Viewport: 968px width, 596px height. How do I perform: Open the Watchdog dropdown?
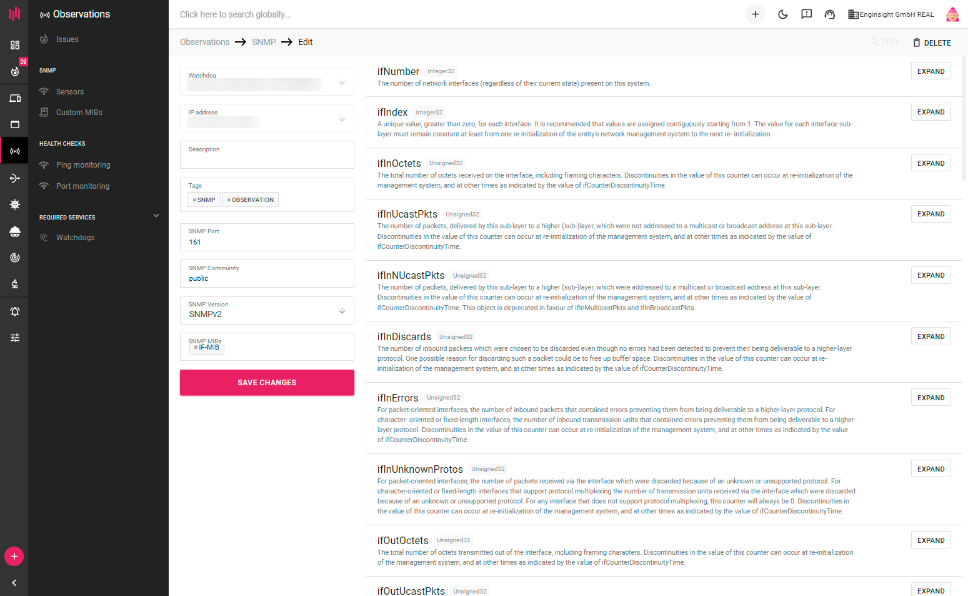[x=342, y=82]
